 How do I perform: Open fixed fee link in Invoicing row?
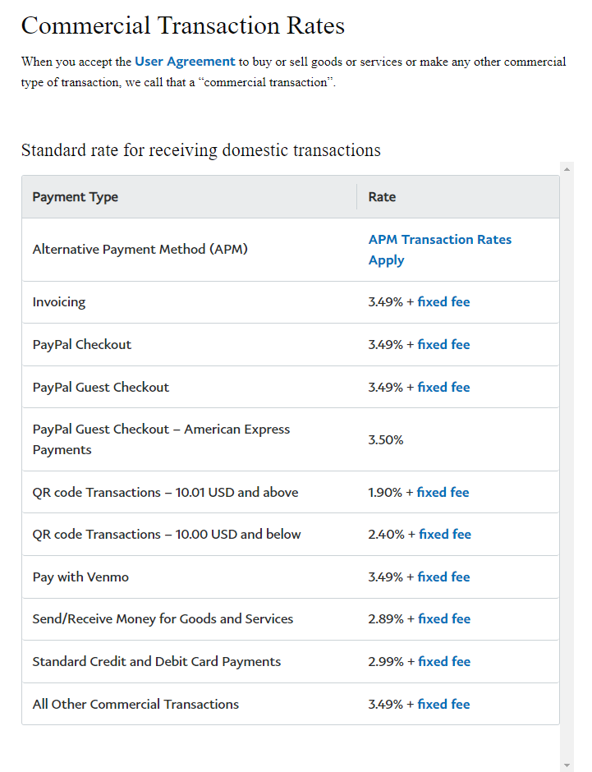(x=443, y=301)
